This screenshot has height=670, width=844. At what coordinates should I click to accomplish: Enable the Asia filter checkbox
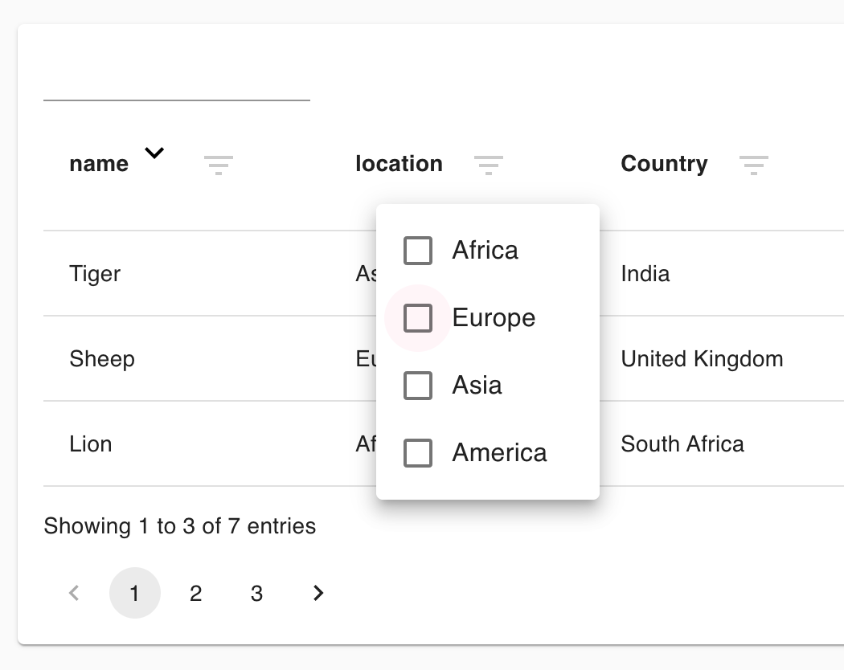418,385
